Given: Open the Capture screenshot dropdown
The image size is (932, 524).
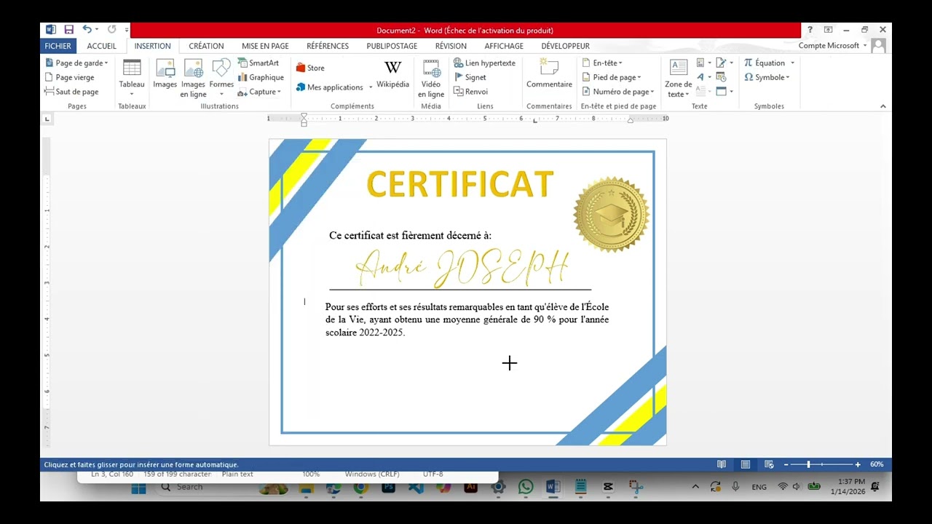Looking at the screenshot, I should click(x=259, y=92).
